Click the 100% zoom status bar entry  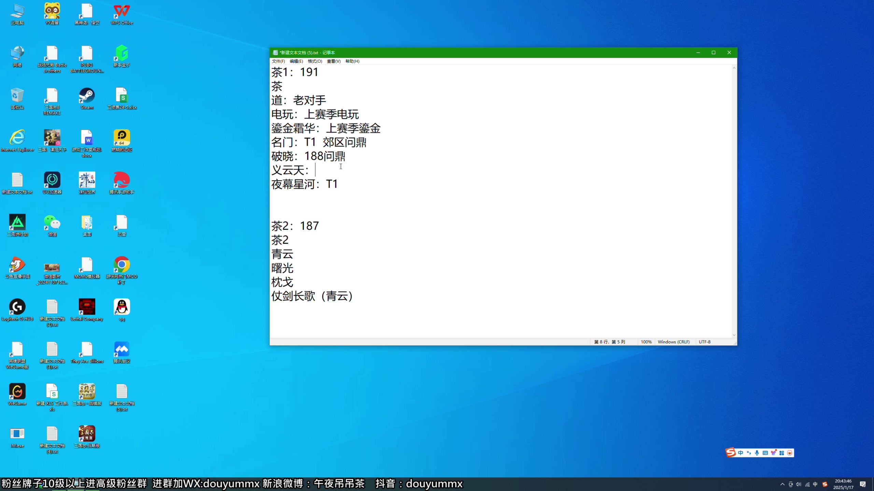[646, 342]
